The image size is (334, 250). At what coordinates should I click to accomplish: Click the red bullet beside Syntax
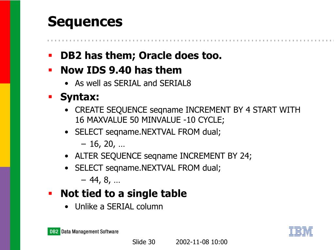[50, 97]
